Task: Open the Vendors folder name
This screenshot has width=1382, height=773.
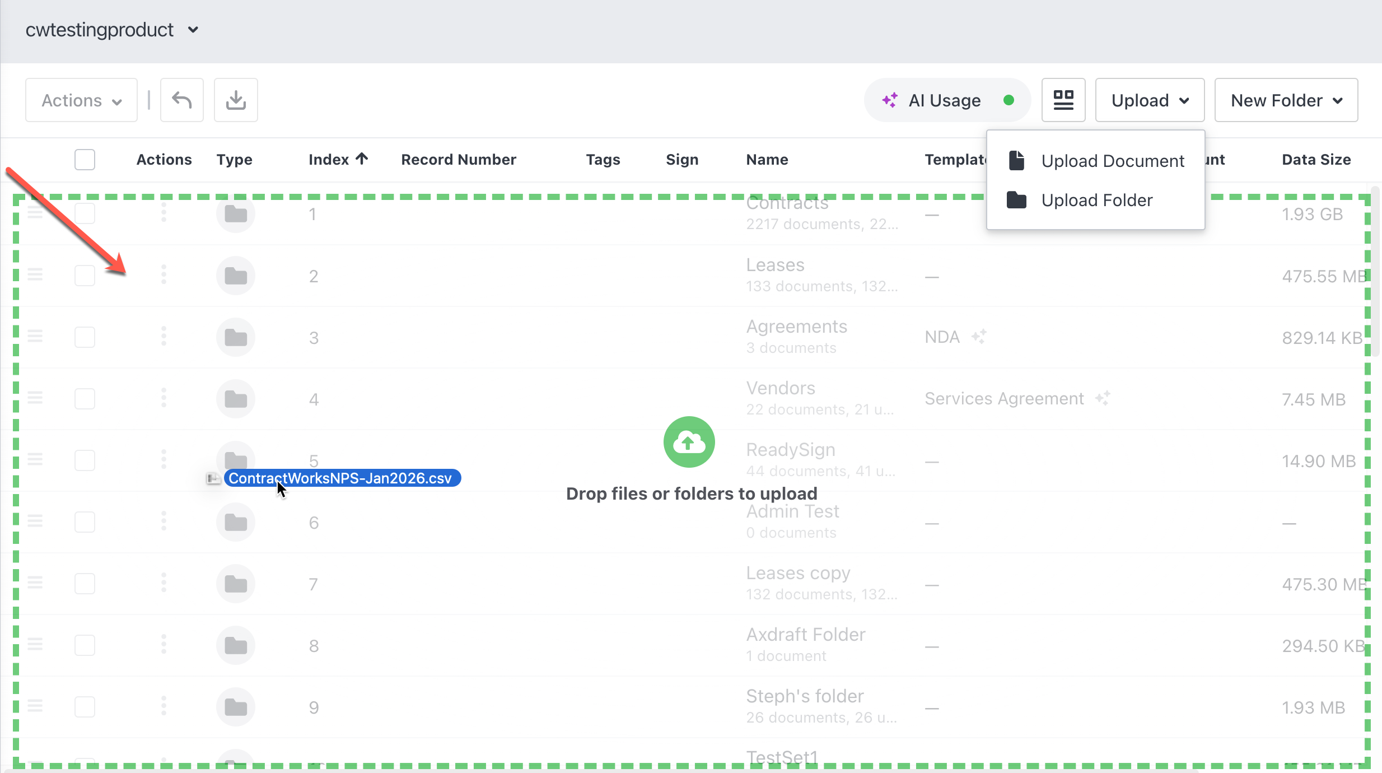Action: tap(781, 388)
